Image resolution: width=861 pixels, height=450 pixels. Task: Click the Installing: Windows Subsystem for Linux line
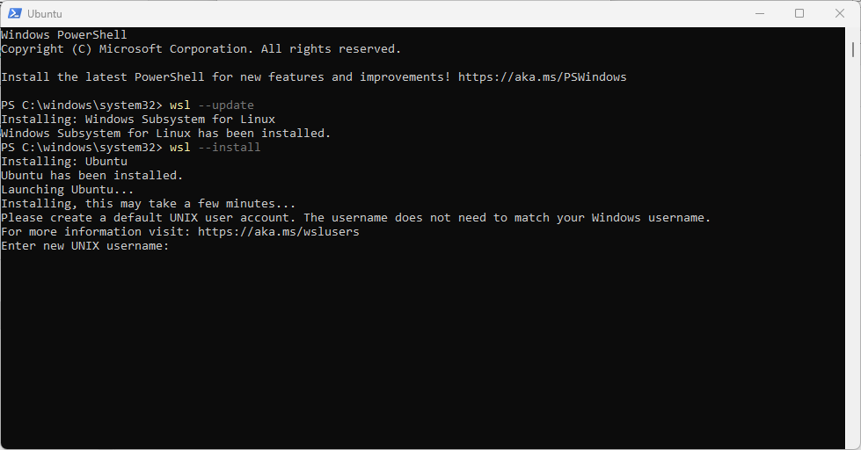[138, 119]
